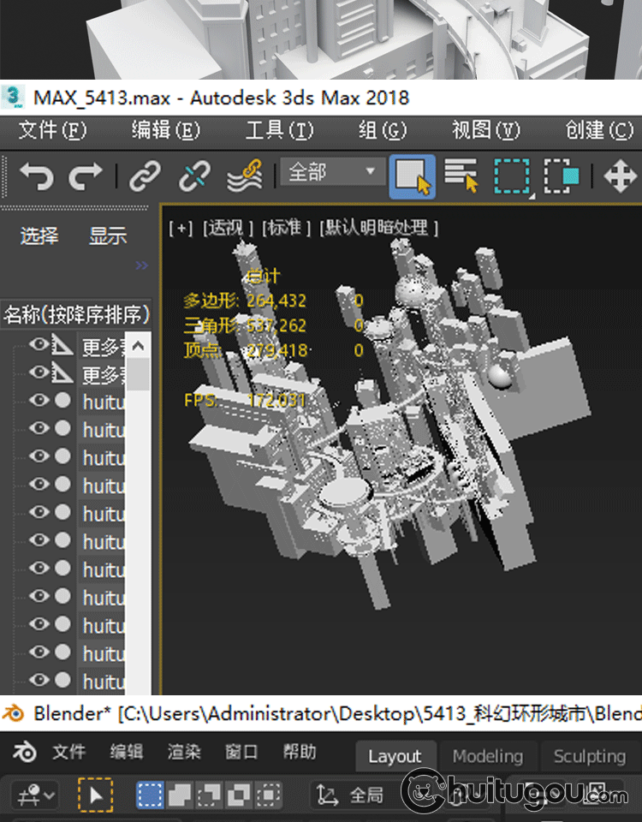The height and width of the screenshot is (822, 642).
Task: Toggle the eye icon on the last listed object
Action: point(39,680)
